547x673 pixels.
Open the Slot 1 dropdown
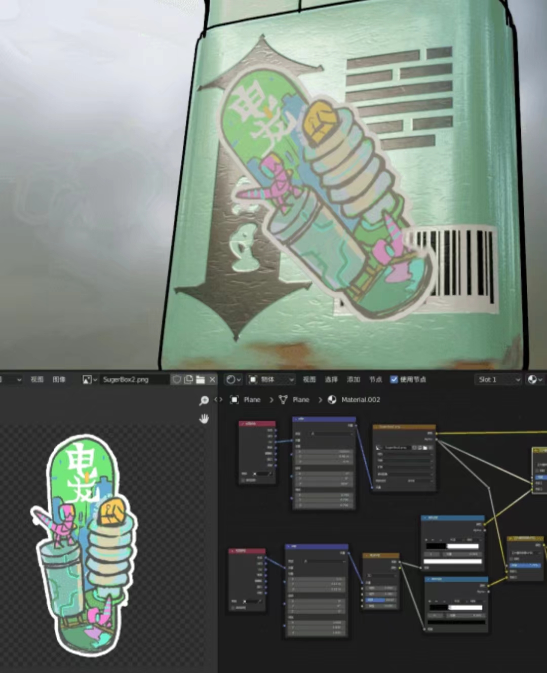pyautogui.click(x=498, y=379)
